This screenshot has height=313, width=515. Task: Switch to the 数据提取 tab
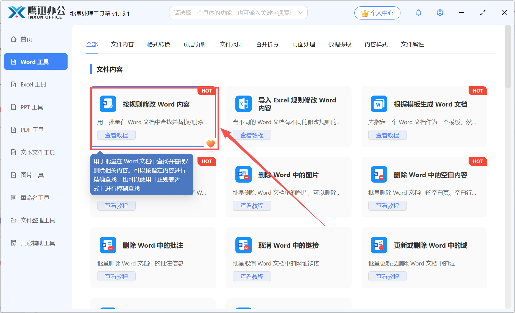pyautogui.click(x=340, y=44)
